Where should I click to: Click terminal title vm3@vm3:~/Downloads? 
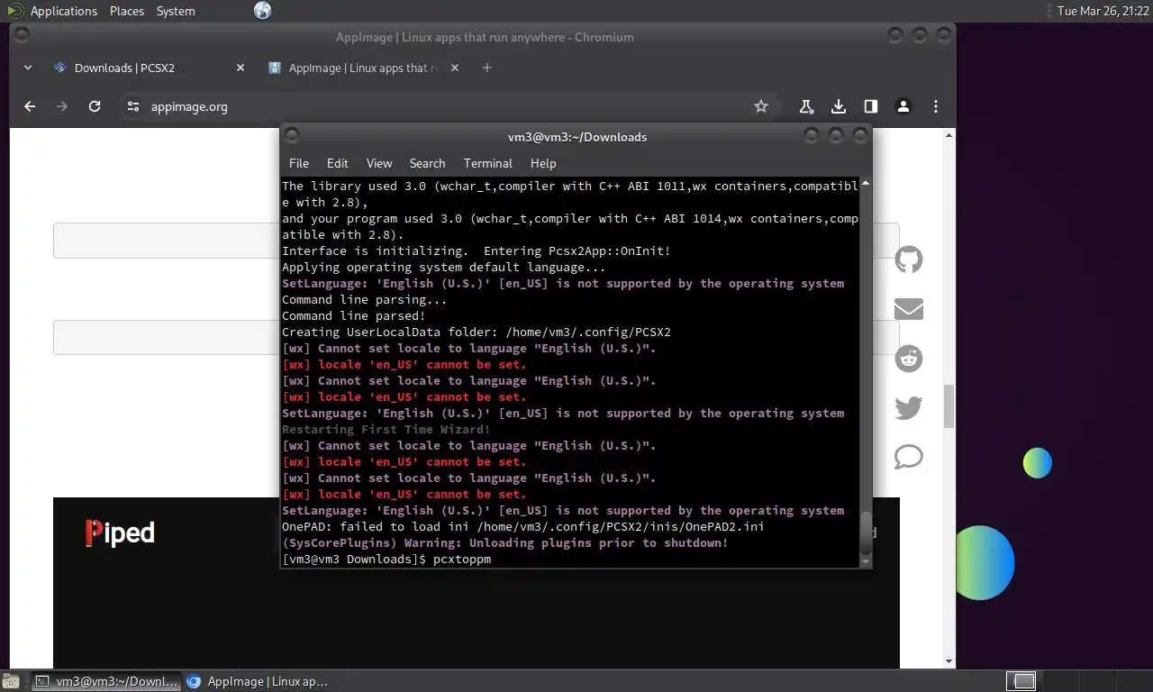click(577, 137)
